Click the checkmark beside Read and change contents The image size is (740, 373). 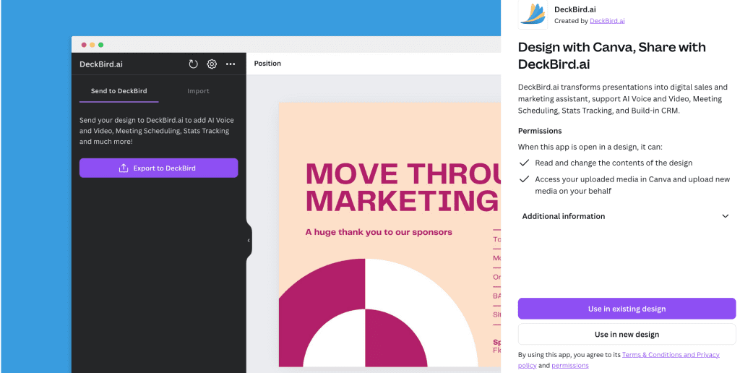[524, 163]
